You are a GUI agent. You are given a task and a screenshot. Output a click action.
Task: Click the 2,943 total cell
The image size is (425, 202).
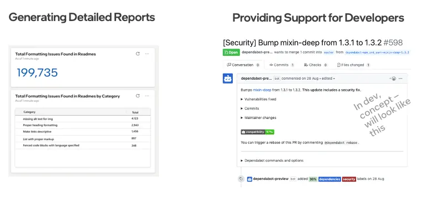pyautogui.click(x=134, y=125)
